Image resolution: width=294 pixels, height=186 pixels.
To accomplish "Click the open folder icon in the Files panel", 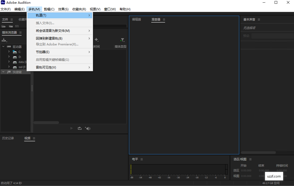I will [3, 26].
